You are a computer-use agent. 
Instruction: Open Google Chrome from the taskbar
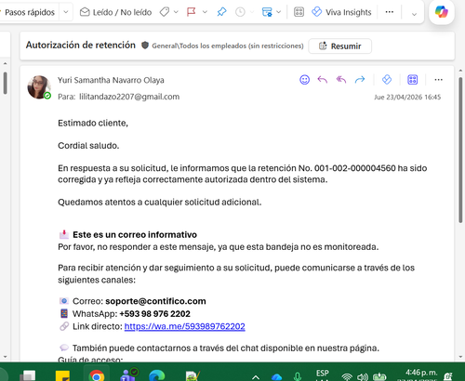[x=97, y=374]
